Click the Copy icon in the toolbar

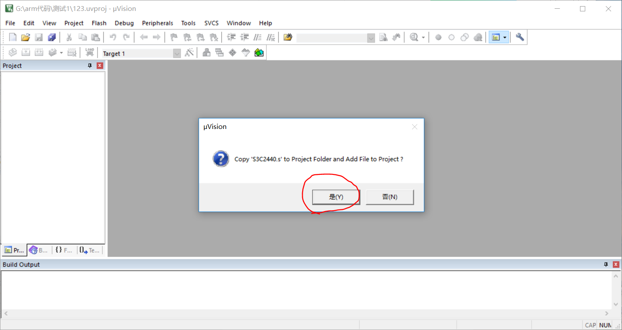[82, 37]
